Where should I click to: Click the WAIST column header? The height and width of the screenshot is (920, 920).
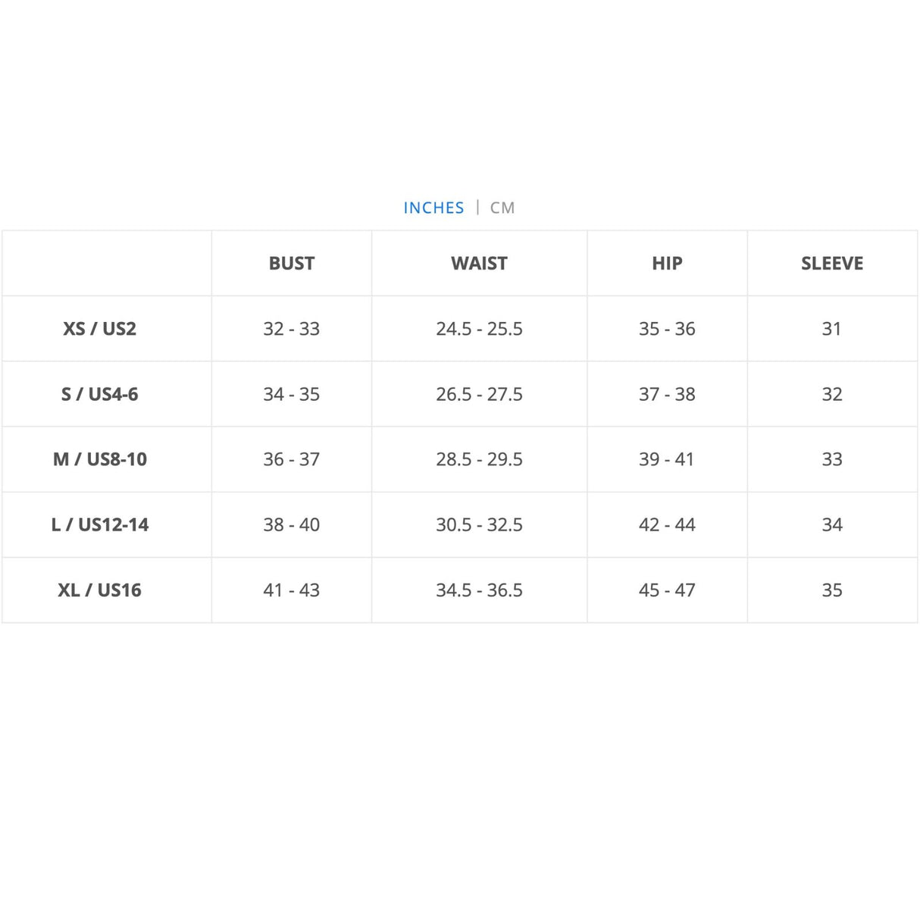point(479,264)
